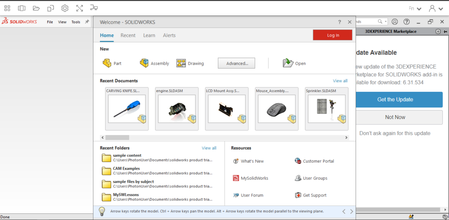449x220 pixels.
Task: Open What's New resource
Action: [249, 161]
